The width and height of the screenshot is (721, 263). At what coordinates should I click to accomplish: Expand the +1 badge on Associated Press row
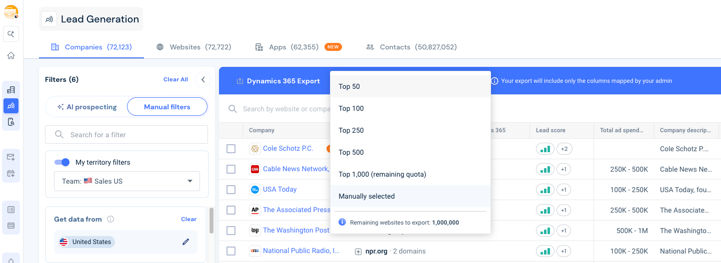[563, 210]
